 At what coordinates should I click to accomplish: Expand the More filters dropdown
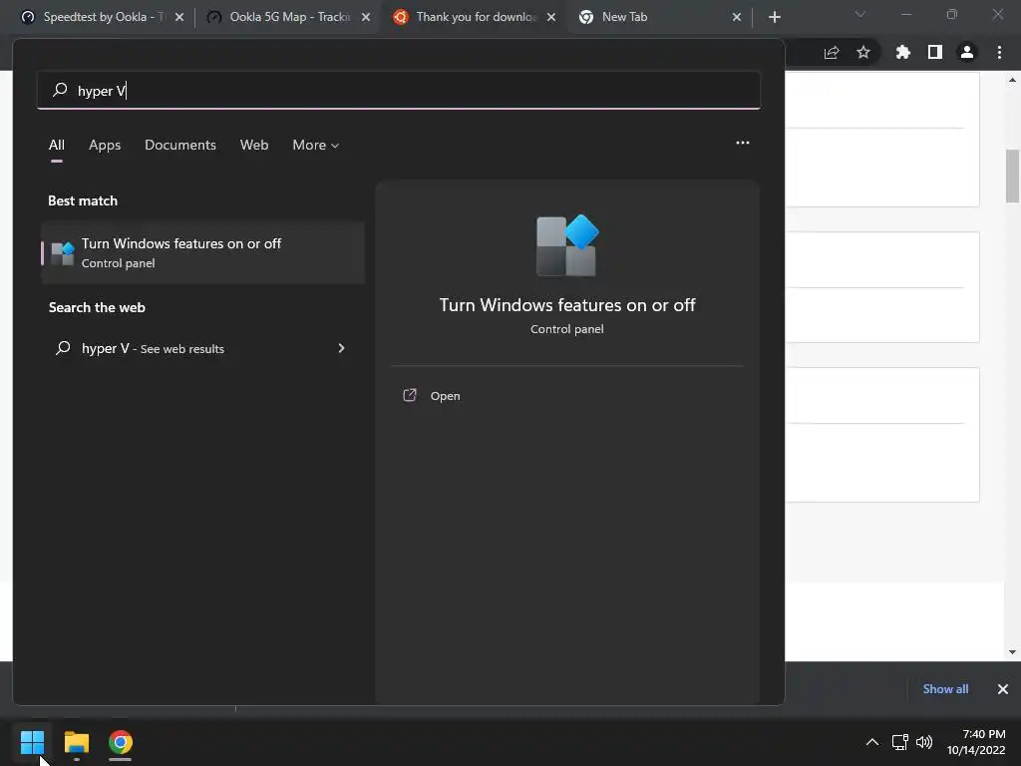click(x=316, y=145)
